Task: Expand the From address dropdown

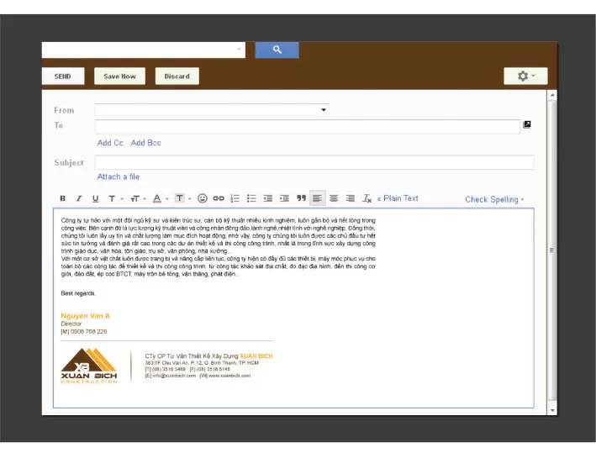Action: pyautogui.click(x=324, y=110)
